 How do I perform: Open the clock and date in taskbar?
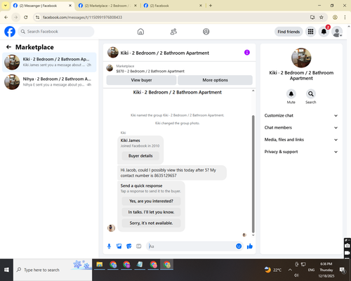pos(326,270)
